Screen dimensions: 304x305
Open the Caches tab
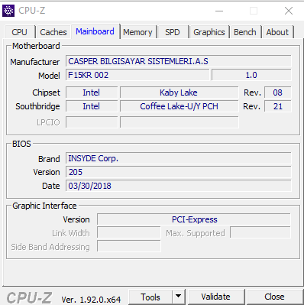[53, 32]
